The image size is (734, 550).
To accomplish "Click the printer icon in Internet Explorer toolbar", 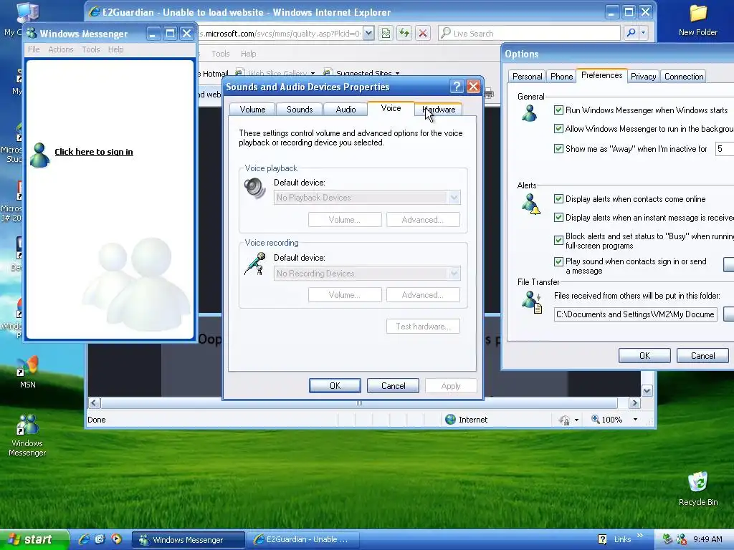I will pos(489,93).
